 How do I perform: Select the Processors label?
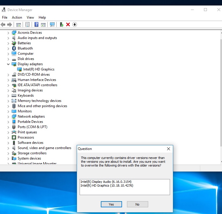(26, 137)
